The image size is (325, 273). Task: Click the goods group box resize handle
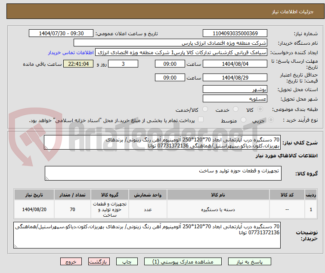click(x=47, y=178)
